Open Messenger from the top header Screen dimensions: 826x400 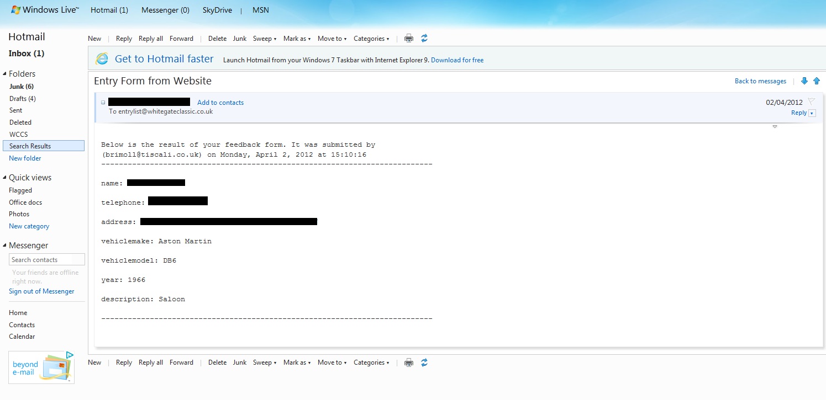click(x=165, y=10)
